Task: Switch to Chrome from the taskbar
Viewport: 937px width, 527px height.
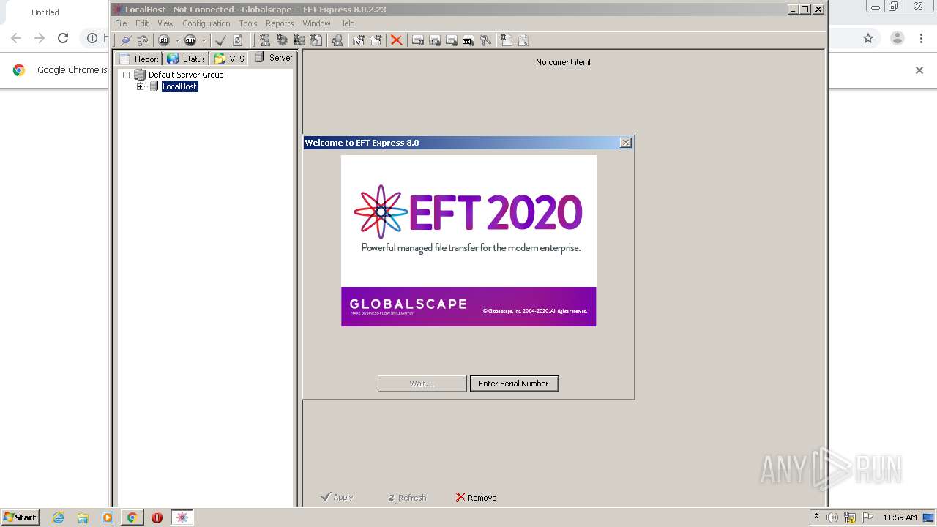Action: (x=132, y=517)
